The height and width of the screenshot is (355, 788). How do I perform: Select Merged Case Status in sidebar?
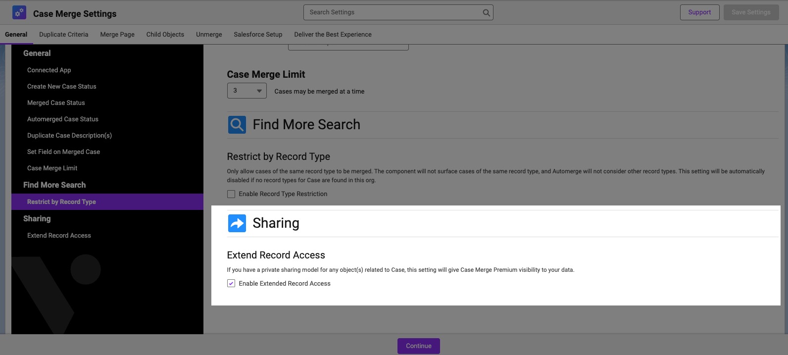click(x=56, y=103)
